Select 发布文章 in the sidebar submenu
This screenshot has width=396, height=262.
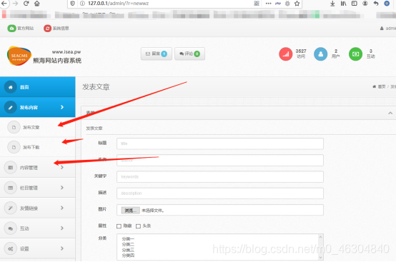pyautogui.click(x=38, y=127)
